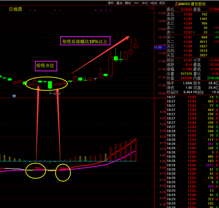Toggle the split-panel icon beside the diamond
Image resolution: width=219 pixels, height=208 pixels.
point(153,8)
